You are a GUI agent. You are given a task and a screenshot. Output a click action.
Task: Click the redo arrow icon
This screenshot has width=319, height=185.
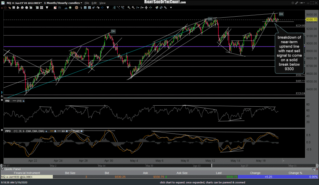[x=98, y=8]
